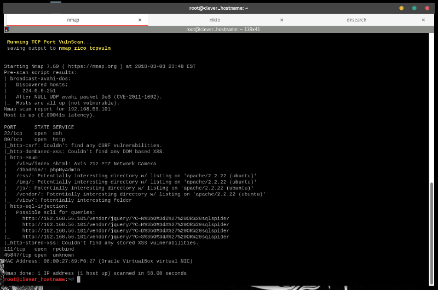The image size is (438, 290).
Task: Minimize window with the yellow button
Action: (401, 8)
